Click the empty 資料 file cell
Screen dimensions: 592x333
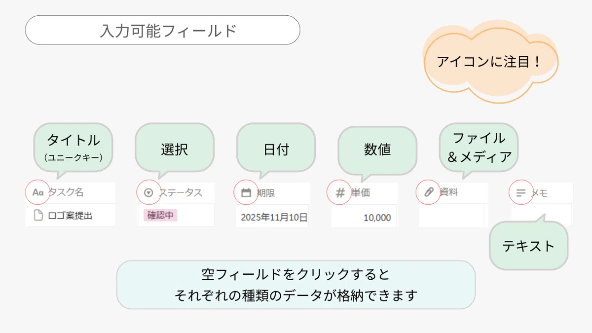click(451, 215)
